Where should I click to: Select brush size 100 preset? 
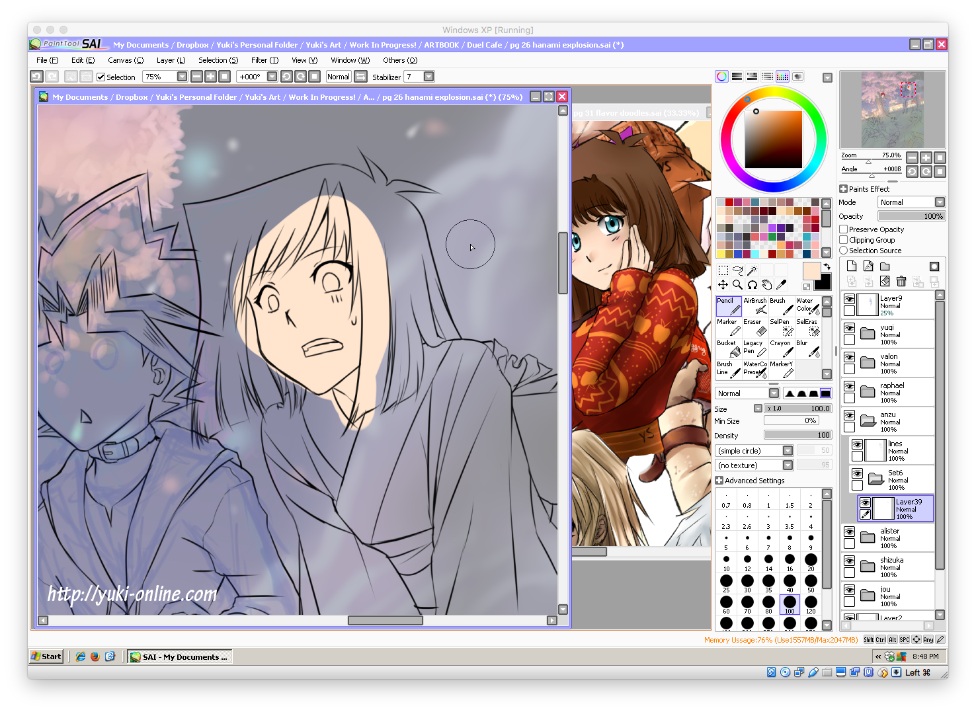(790, 604)
